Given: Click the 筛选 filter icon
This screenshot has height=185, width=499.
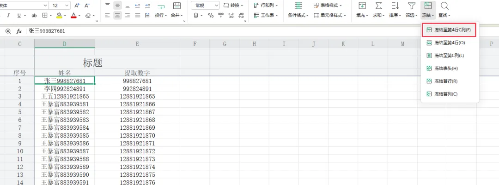Looking at the screenshot, I should [412, 6].
